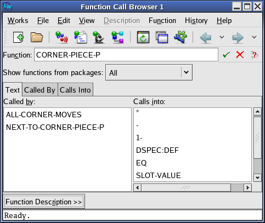Screen dimensions: 265x223
Task: Confirm function name with the green checkmark
Action: [226, 55]
